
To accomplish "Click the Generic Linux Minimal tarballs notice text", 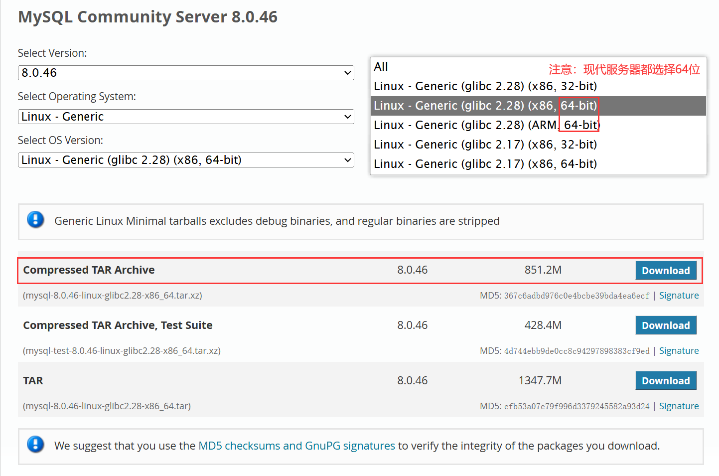I will point(277,221).
